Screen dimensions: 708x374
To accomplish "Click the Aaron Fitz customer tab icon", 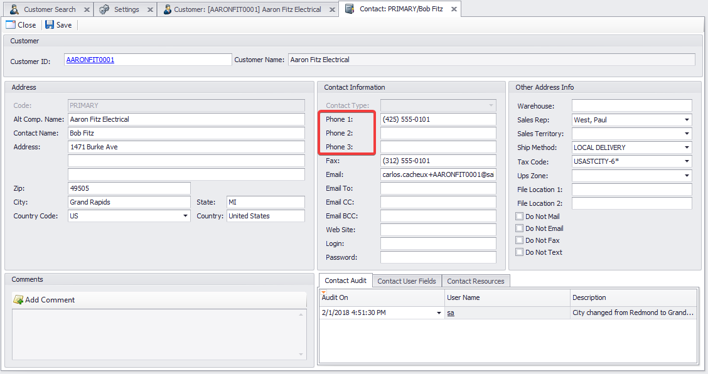I will 167,9.
